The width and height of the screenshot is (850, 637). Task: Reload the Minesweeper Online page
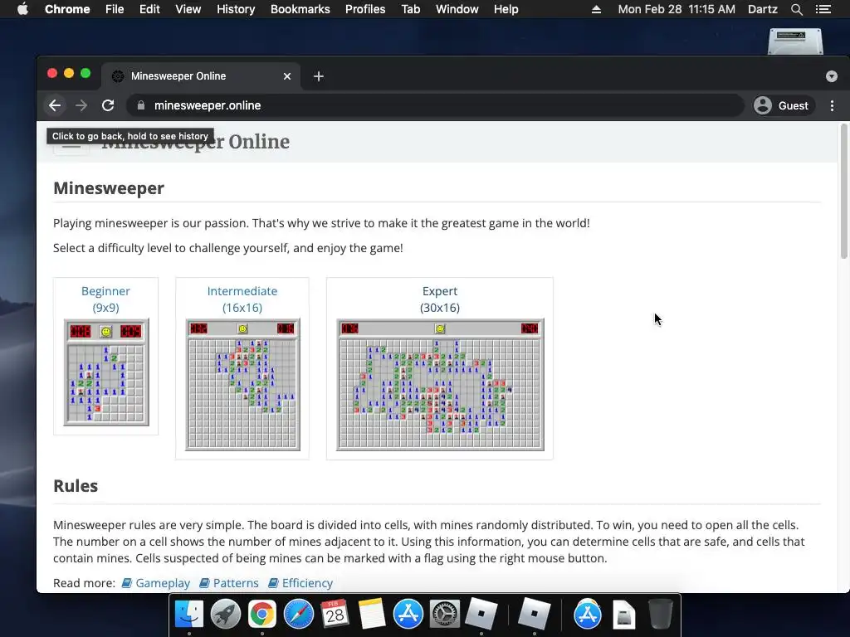tap(108, 105)
